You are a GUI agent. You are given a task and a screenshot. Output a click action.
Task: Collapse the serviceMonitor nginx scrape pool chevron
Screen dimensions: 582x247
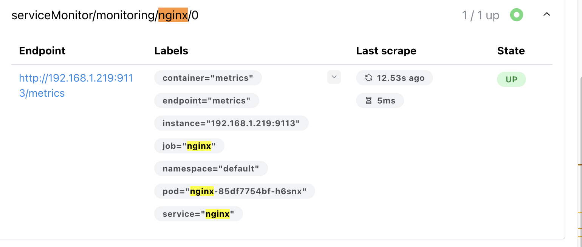(x=546, y=15)
